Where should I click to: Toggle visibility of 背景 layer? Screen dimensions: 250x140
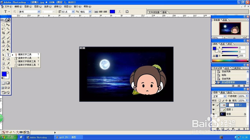tap(213, 114)
